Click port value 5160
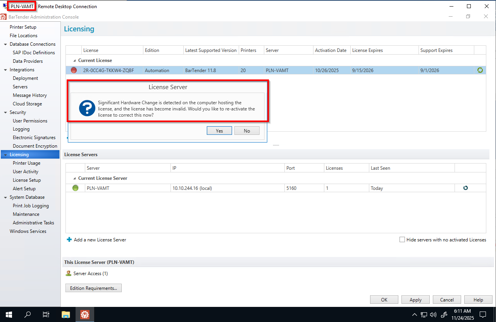The height and width of the screenshot is (322, 496). (x=291, y=188)
